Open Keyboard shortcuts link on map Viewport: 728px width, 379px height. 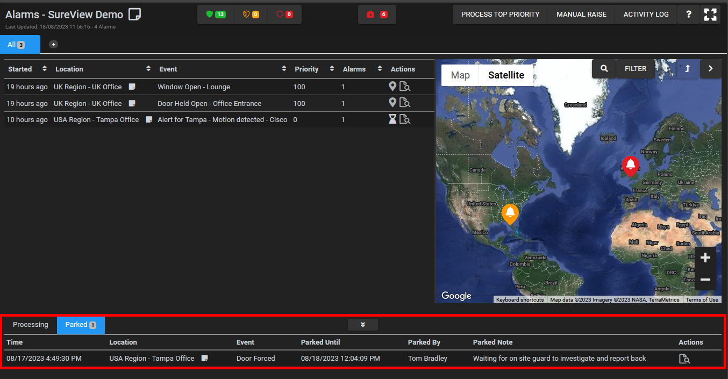[x=520, y=300]
